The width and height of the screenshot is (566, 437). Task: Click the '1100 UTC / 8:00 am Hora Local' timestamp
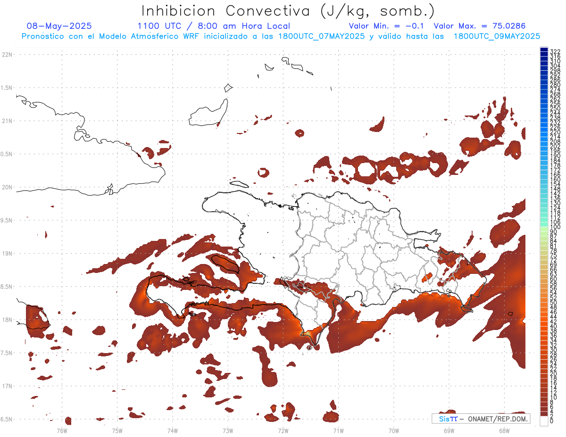click(x=214, y=26)
